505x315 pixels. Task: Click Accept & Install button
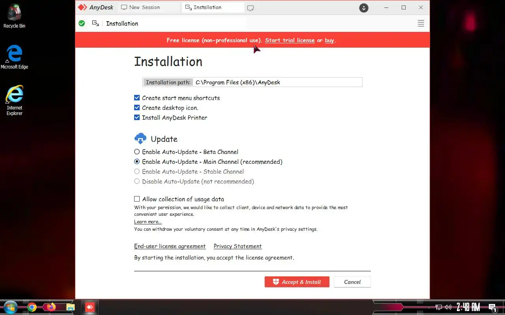[297, 282]
